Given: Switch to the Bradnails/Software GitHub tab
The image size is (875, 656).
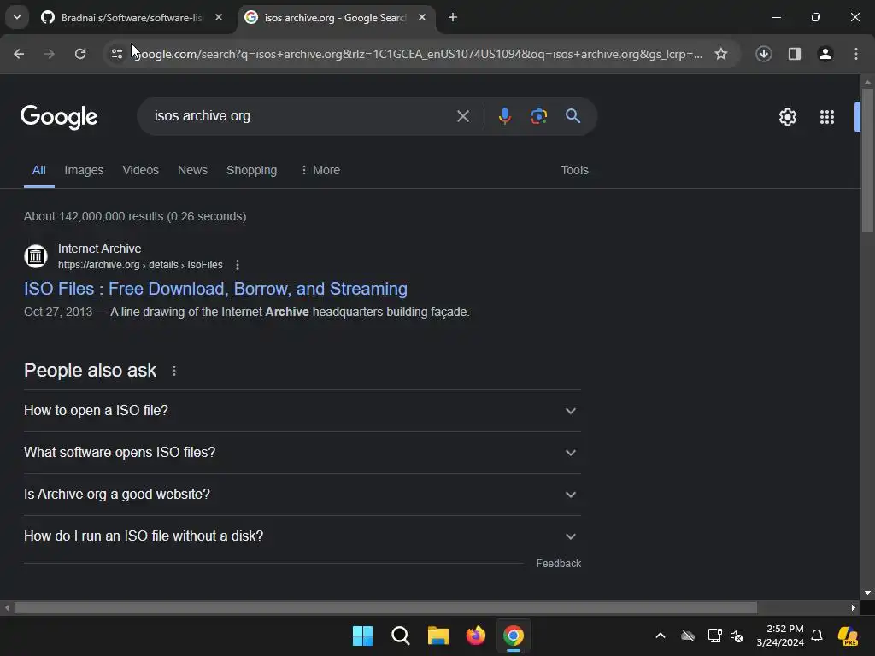Looking at the screenshot, I should point(132,17).
